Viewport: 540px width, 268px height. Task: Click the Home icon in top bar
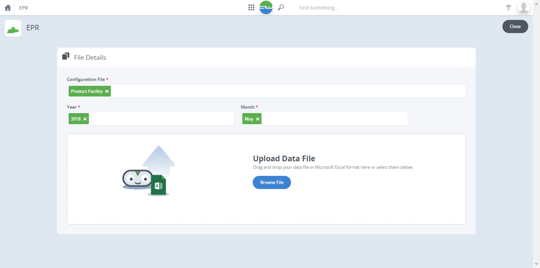tap(8, 8)
